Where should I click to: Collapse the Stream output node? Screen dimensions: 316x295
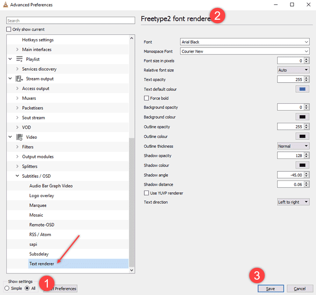(10, 79)
